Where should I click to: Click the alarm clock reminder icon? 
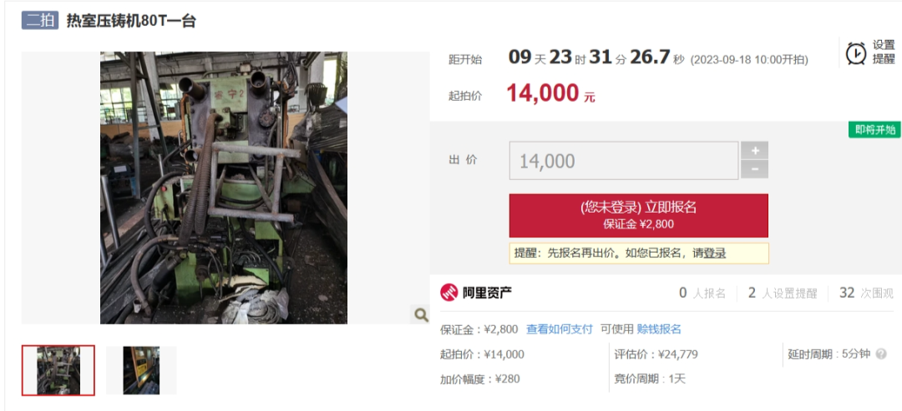[856, 53]
